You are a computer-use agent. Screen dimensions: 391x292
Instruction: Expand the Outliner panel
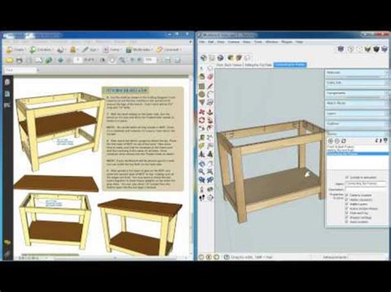[x=357, y=124]
